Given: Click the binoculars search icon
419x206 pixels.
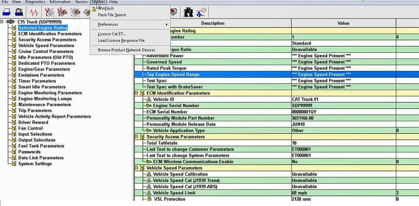Looking at the screenshot, I should pyautogui.click(x=188, y=13).
